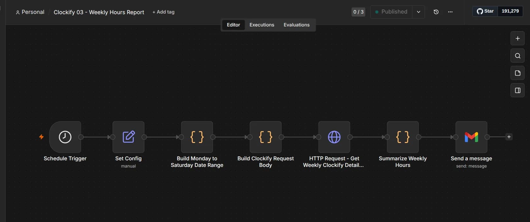Open workflow version history

pos(436,12)
